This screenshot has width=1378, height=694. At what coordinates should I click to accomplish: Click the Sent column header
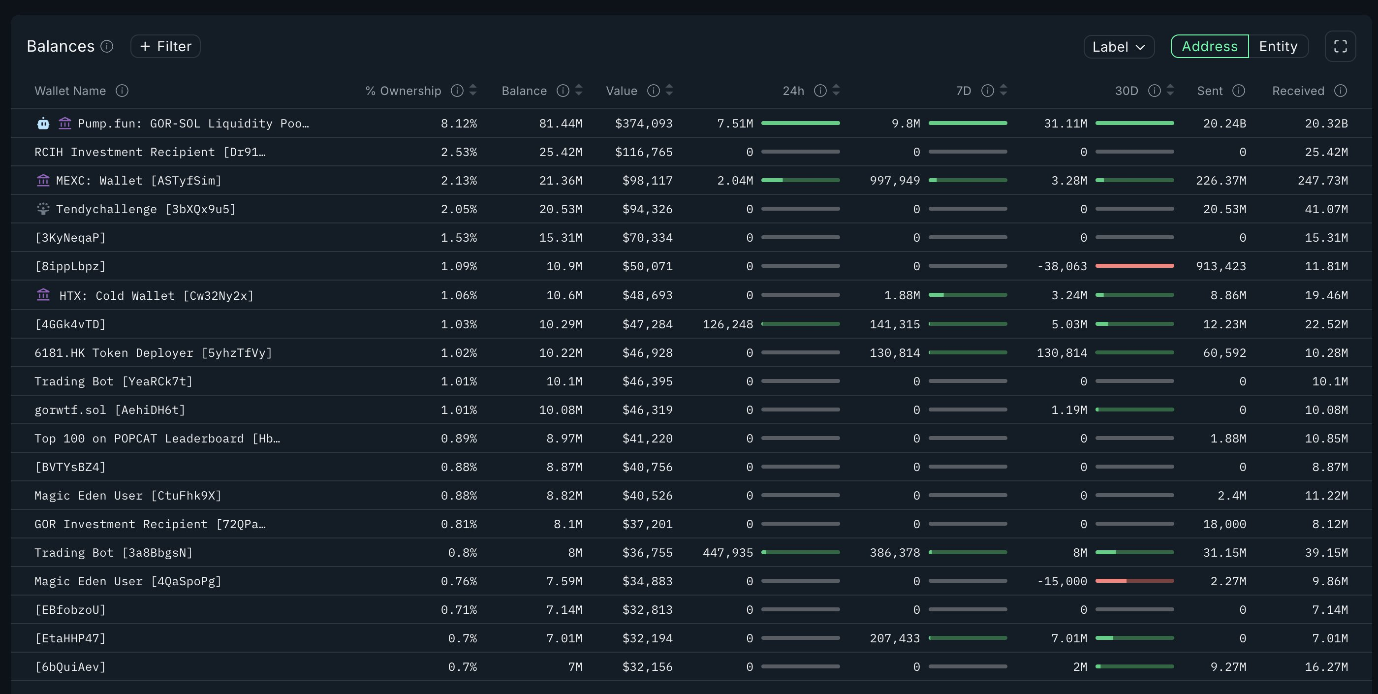tap(1210, 91)
